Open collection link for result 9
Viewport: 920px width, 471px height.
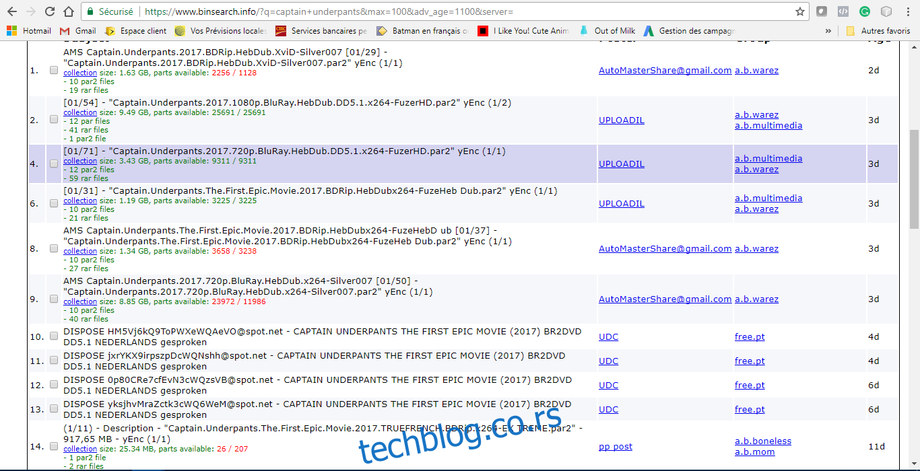pos(80,301)
